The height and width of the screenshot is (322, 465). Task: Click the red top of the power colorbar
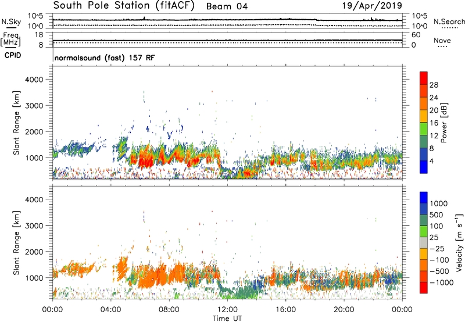click(x=424, y=78)
